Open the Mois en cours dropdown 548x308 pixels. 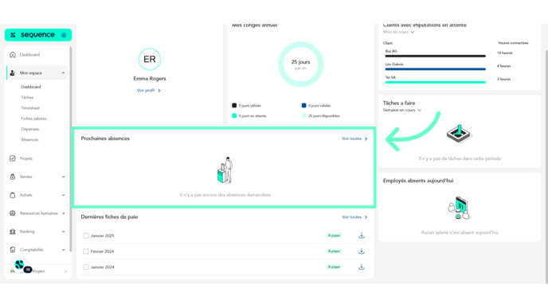click(398, 32)
